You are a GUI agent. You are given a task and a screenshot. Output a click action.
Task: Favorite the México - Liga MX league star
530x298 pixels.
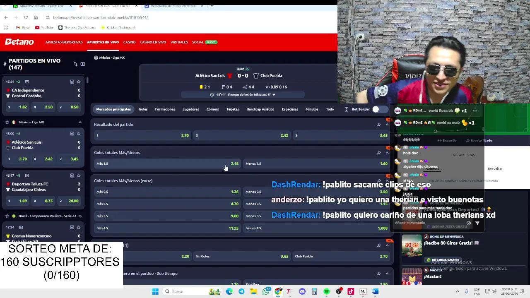(x=7, y=122)
